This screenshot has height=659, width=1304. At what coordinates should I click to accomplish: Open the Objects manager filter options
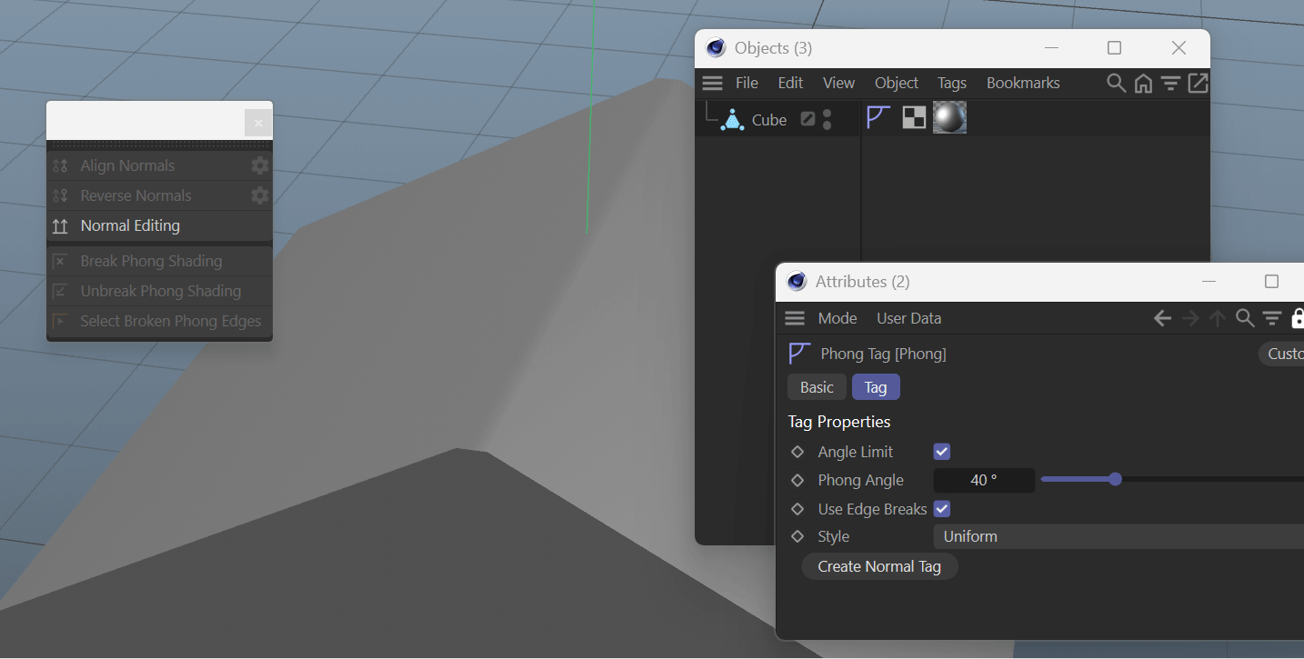coord(1170,83)
